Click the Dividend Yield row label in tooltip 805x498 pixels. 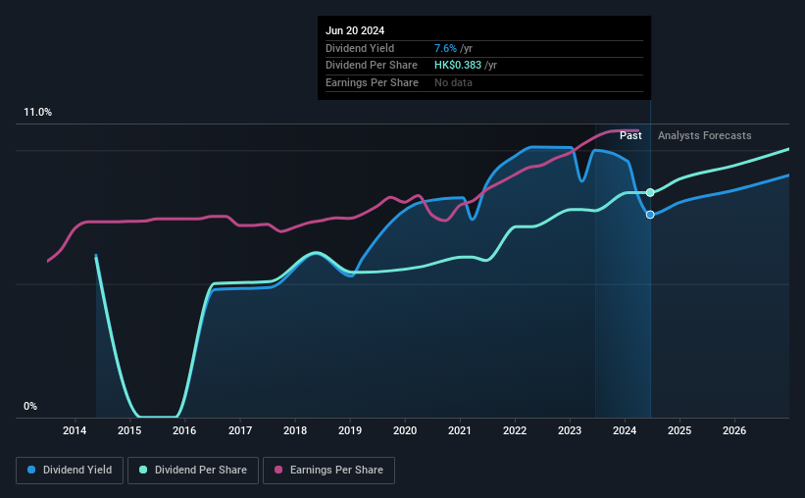click(360, 48)
